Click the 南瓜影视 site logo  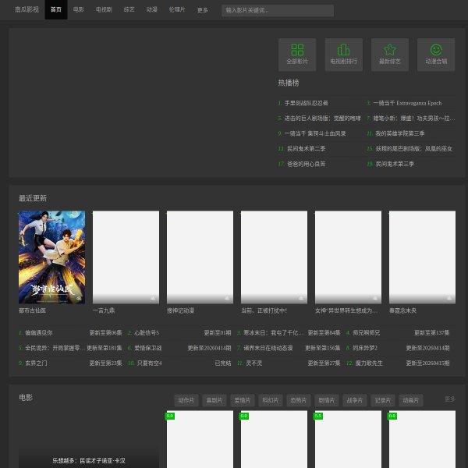pyautogui.click(x=27, y=10)
